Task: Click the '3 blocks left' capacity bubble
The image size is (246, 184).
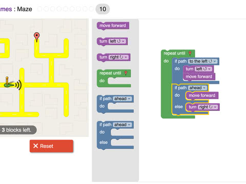Action: click(x=18, y=130)
